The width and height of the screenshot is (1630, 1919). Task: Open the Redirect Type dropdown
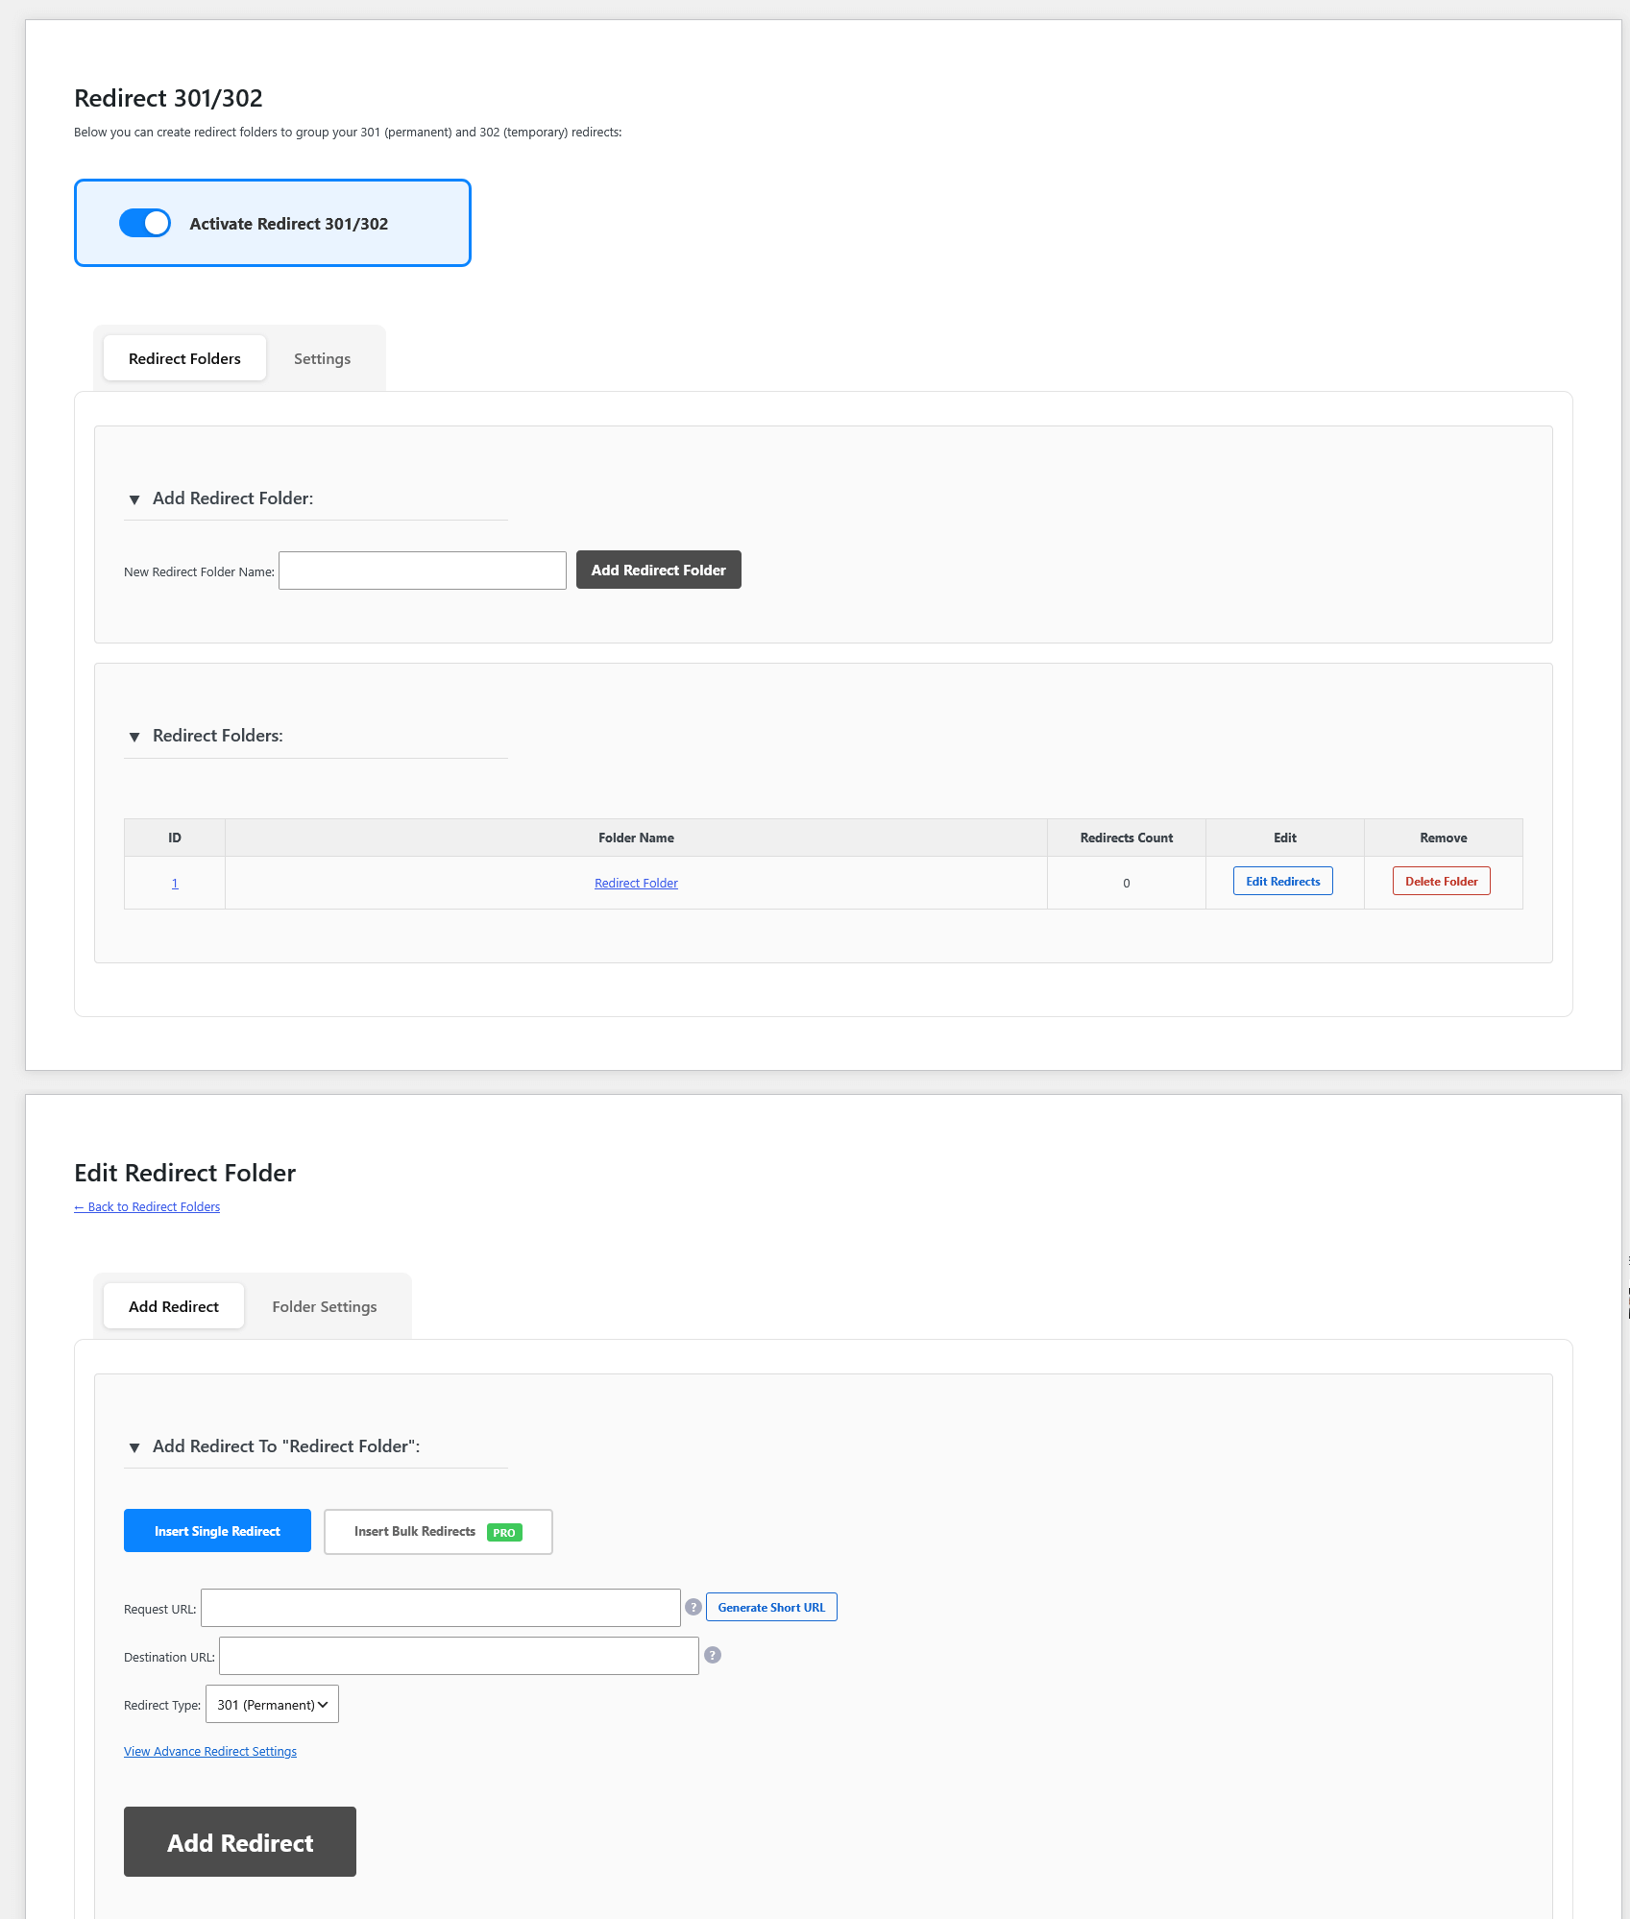(272, 1704)
